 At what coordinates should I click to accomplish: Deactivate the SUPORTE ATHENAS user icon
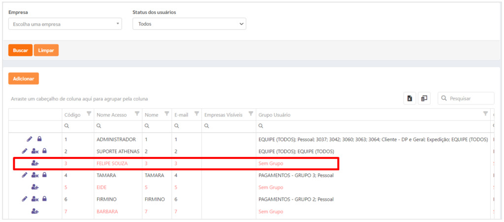[x=35, y=151]
